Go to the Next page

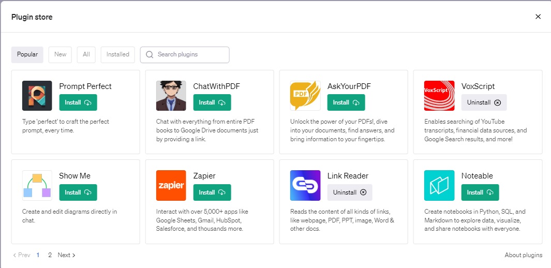(x=67, y=255)
